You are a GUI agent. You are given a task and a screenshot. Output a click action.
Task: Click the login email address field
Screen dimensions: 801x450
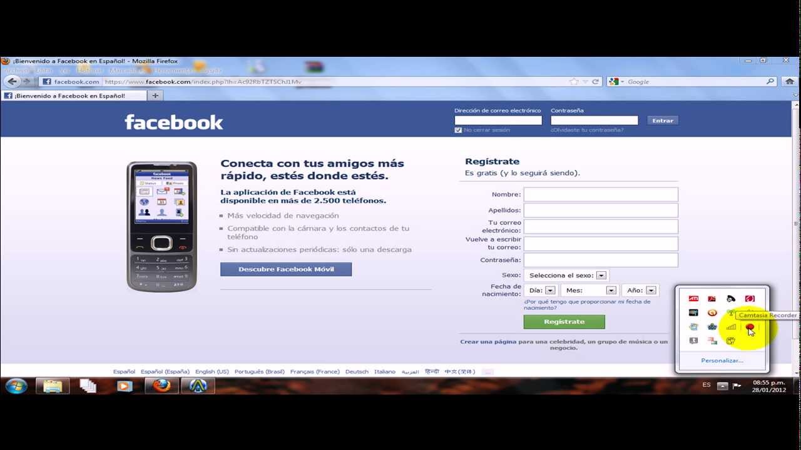coord(498,121)
